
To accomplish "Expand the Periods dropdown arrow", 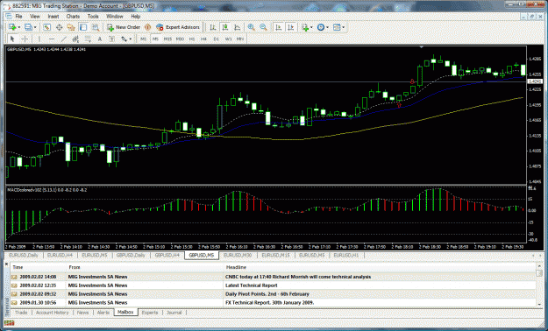I will click(327, 27).
